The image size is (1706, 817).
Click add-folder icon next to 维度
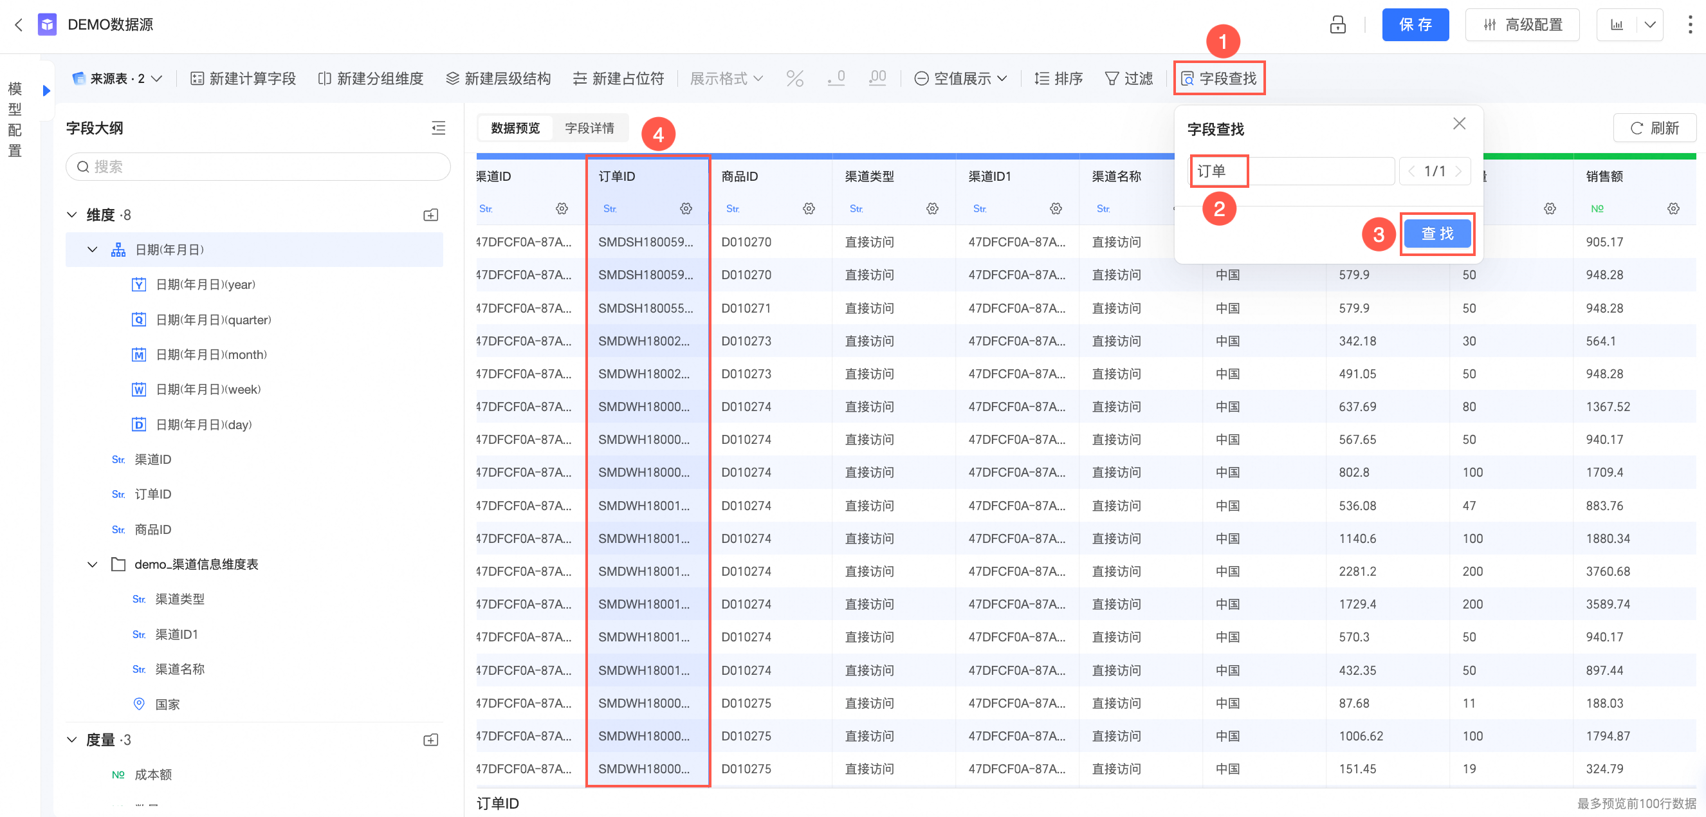click(430, 214)
